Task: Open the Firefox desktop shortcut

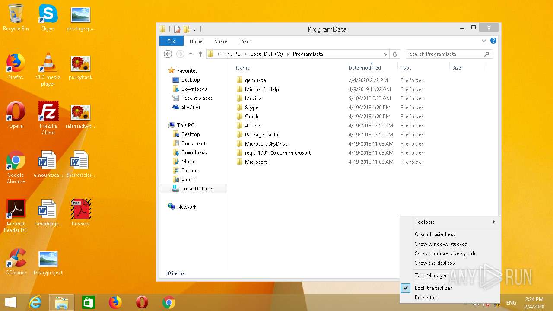Action: (16, 66)
